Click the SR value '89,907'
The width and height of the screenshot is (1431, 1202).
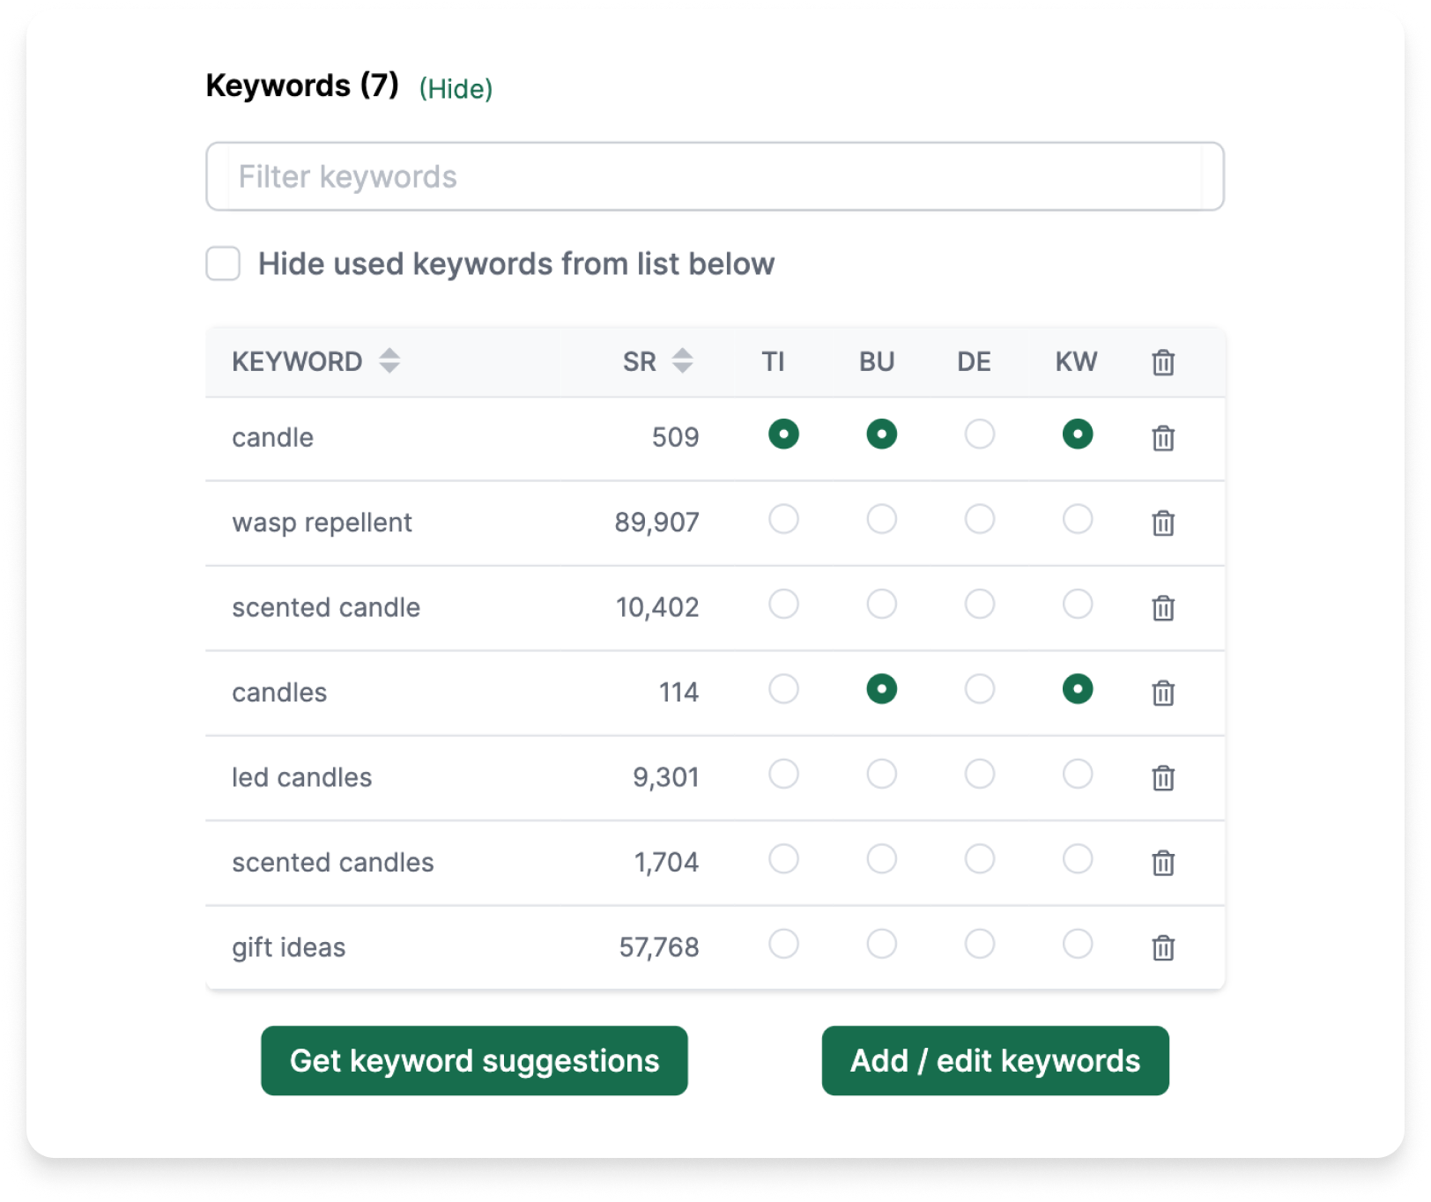[x=656, y=523]
